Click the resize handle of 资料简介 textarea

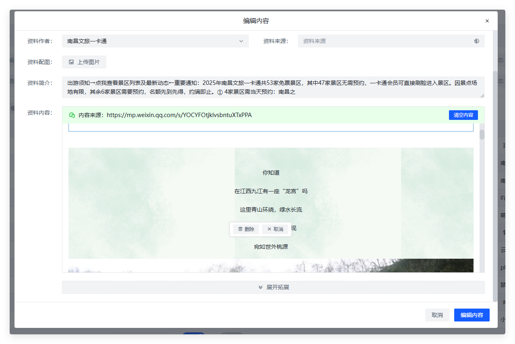pyautogui.click(x=482, y=95)
